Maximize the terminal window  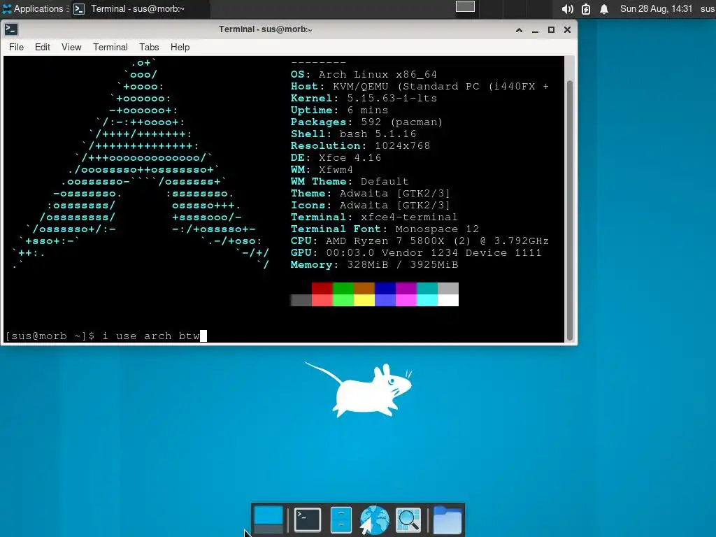click(x=551, y=29)
